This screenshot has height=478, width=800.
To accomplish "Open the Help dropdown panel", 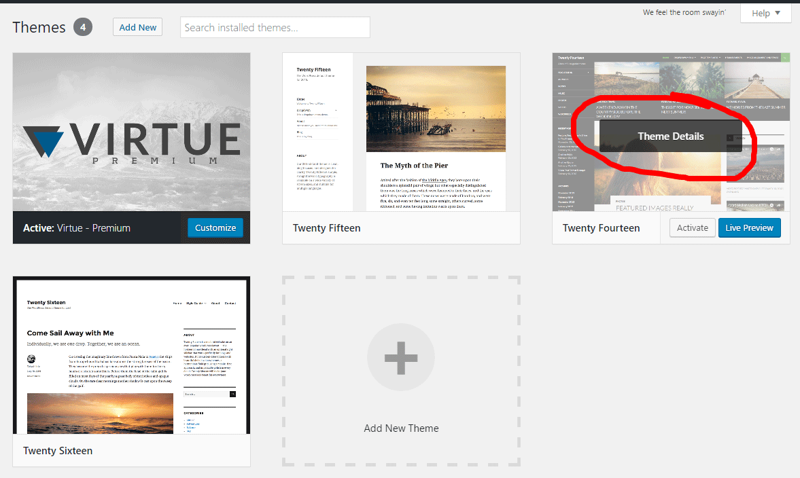I will click(x=765, y=12).
